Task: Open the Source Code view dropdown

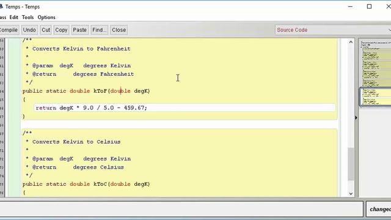Action: [x=333, y=30]
